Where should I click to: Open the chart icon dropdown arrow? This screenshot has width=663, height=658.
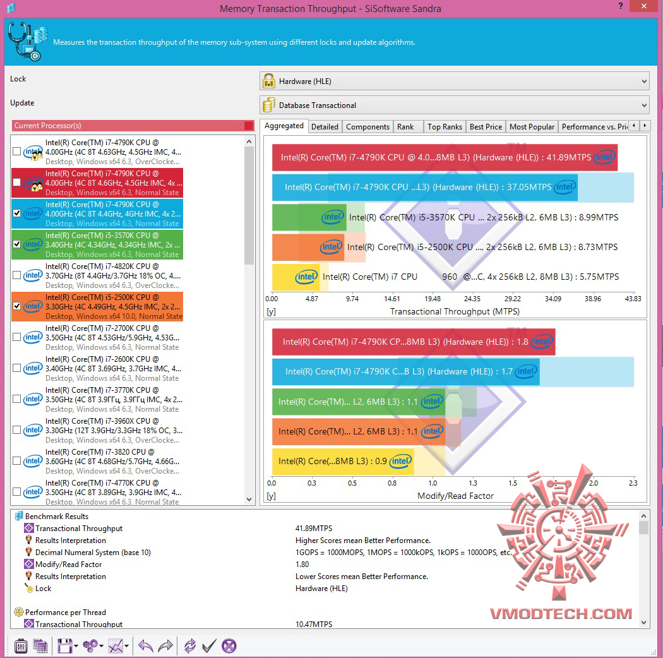[x=126, y=646]
